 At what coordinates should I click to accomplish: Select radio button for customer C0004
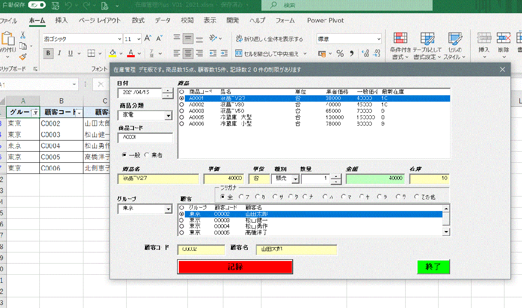click(182, 226)
